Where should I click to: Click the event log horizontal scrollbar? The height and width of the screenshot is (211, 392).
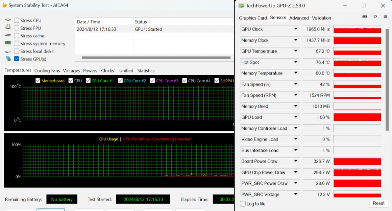click(x=156, y=58)
